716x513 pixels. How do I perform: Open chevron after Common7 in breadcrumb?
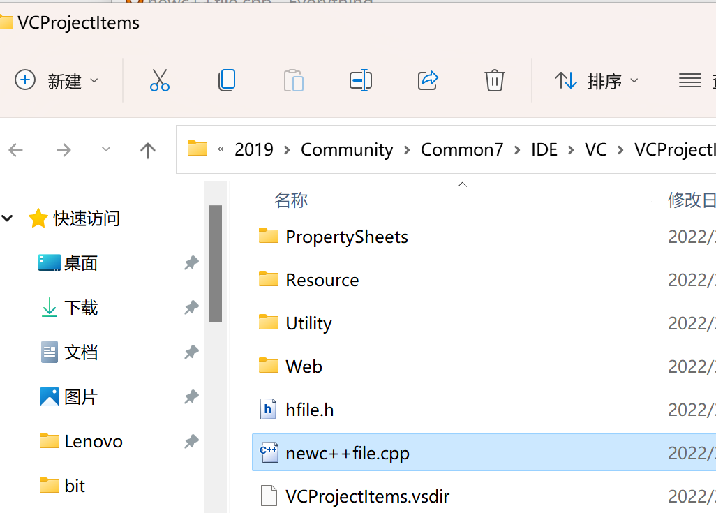pos(517,150)
